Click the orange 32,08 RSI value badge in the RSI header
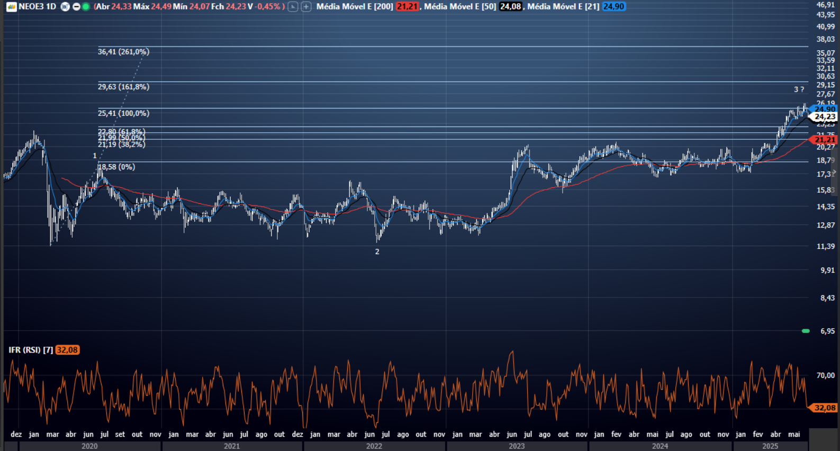 click(67, 350)
